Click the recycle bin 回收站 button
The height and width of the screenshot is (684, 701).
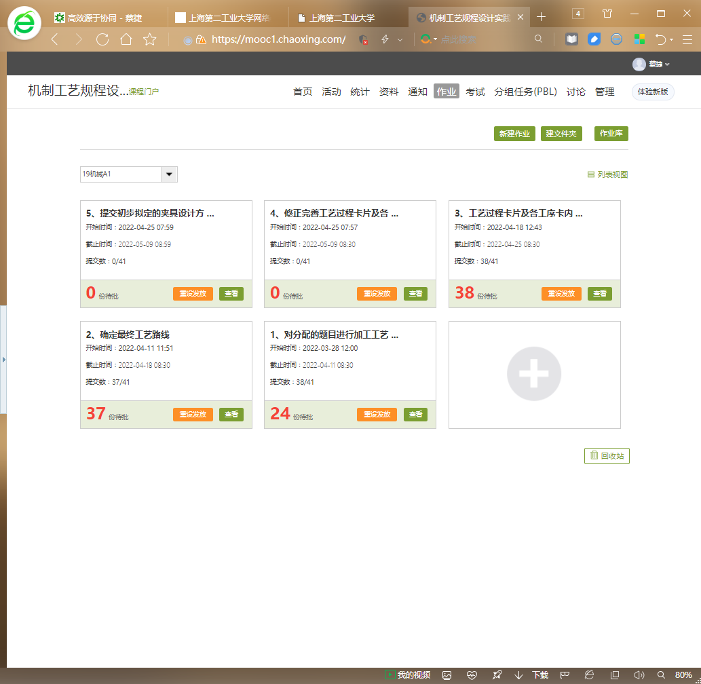pyautogui.click(x=607, y=456)
